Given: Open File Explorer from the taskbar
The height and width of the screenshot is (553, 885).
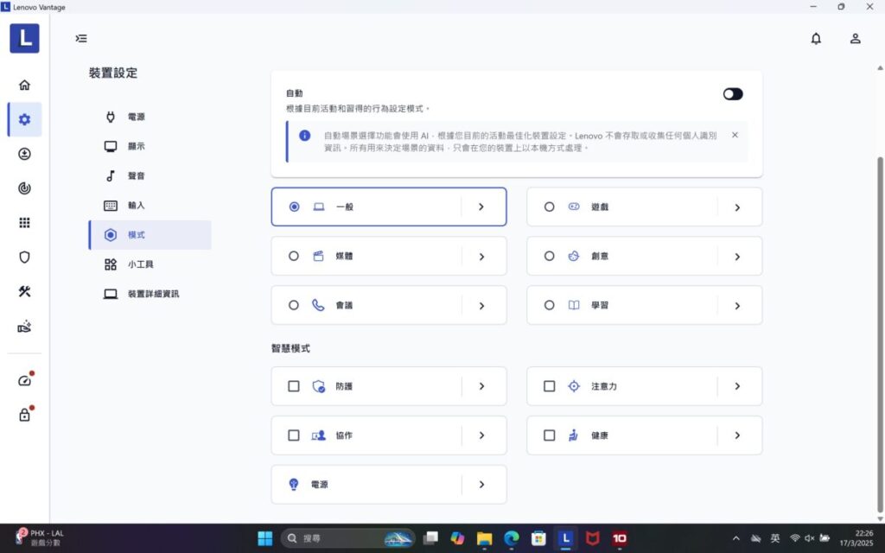Looking at the screenshot, I should [484, 538].
